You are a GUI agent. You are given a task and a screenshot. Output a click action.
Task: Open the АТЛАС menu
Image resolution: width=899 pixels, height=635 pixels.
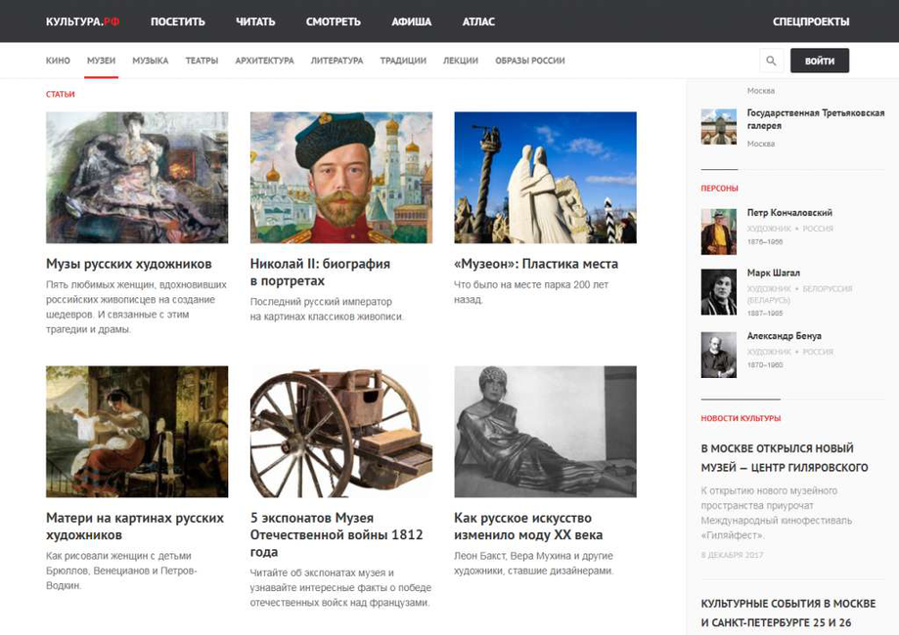478,21
